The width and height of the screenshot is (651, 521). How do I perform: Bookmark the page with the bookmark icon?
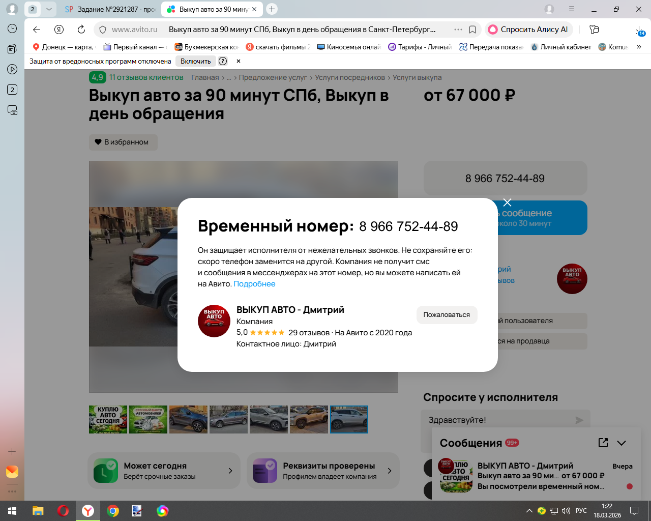(x=472, y=30)
